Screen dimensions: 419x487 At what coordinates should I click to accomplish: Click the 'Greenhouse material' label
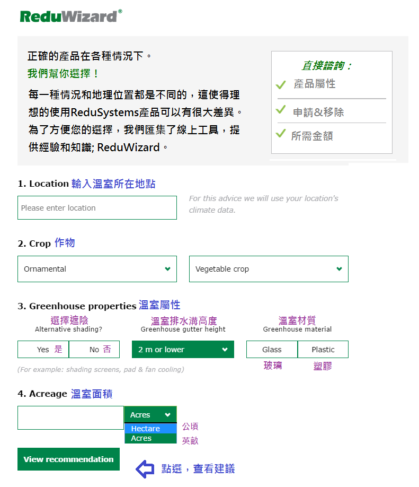click(x=297, y=329)
